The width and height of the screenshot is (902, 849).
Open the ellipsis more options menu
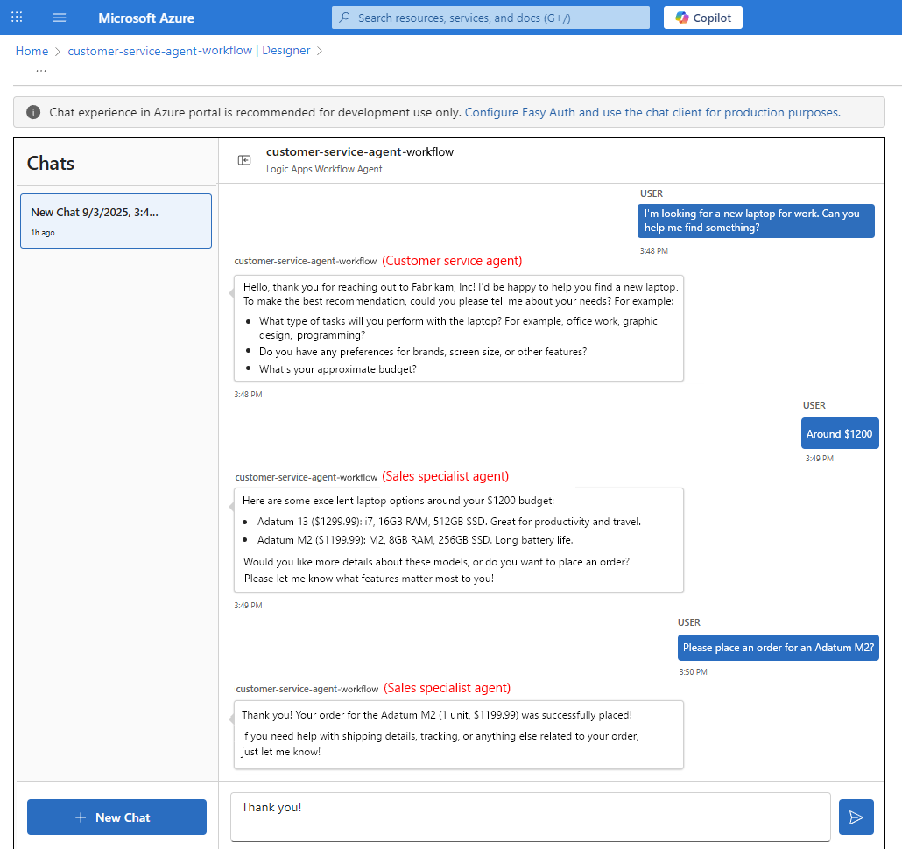tap(41, 70)
